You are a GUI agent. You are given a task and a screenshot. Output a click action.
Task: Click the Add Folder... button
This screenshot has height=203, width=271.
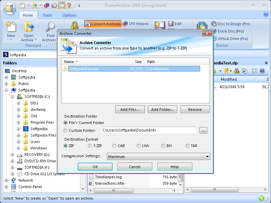tap(162, 109)
